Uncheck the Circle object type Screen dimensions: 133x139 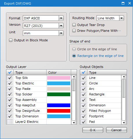pos(84,83)
